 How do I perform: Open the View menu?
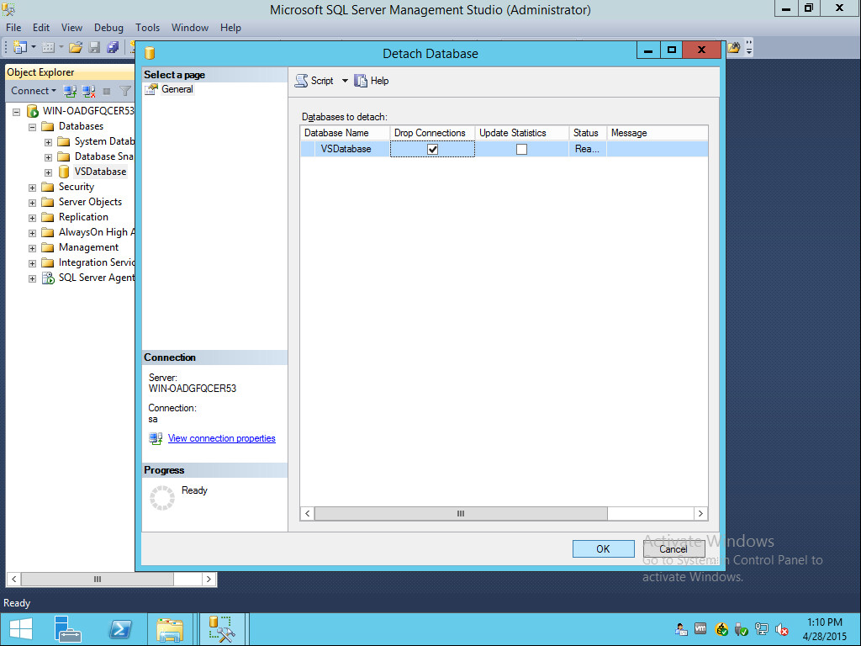coord(72,28)
